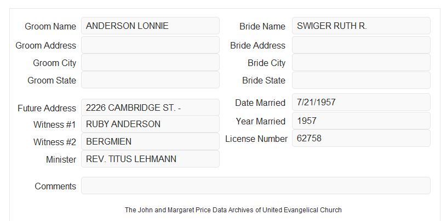Click the License Number label
441x221 pixels.
pos(256,139)
